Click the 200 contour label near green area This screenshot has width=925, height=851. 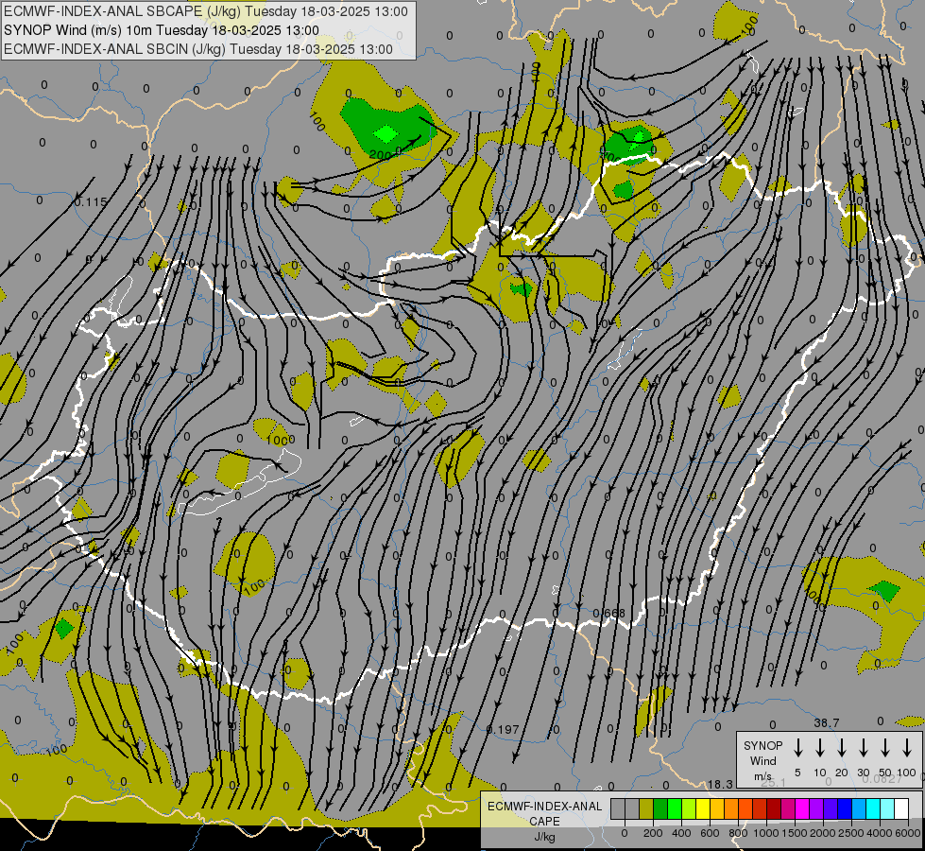click(381, 155)
